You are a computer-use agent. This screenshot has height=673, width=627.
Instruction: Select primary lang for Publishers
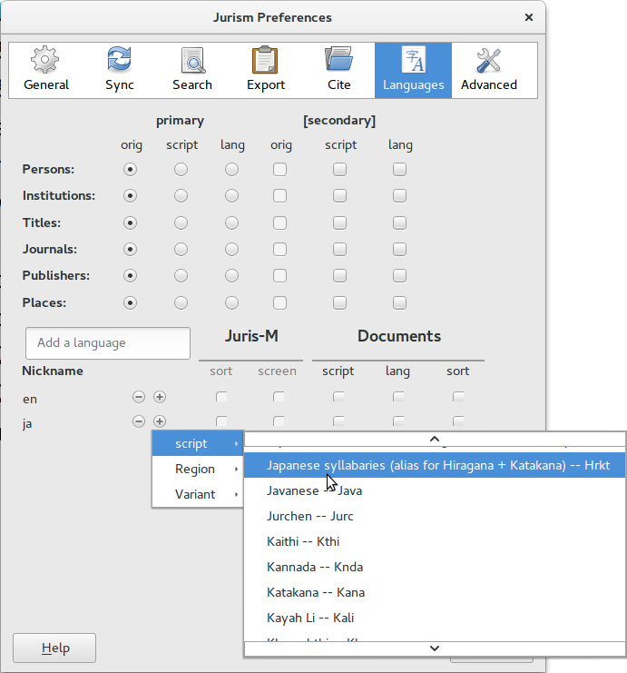pos(231,275)
